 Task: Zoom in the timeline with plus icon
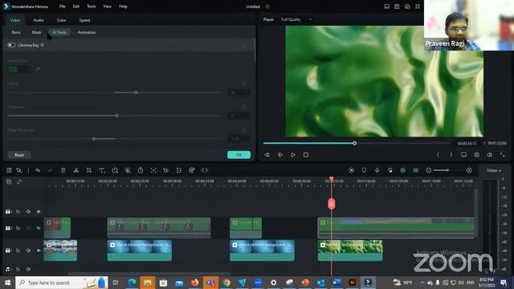point(469,170)
